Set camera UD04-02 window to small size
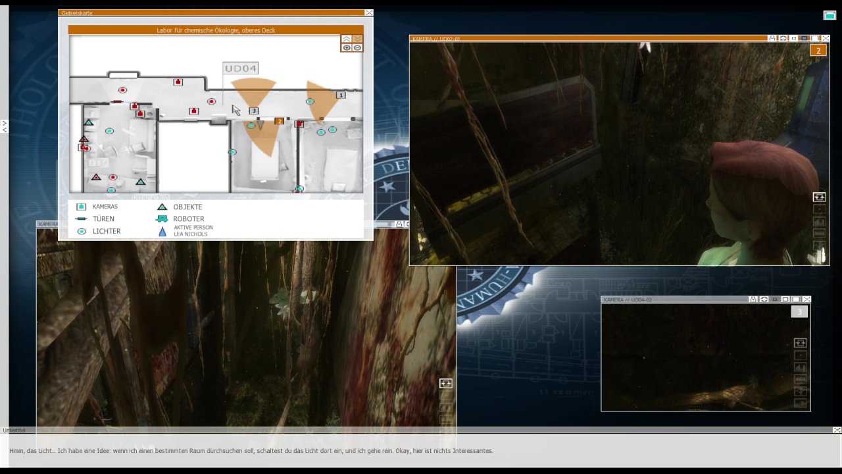The width and height of the screenshot is (842, 474). pyautogui.click(x=775, y=300)
